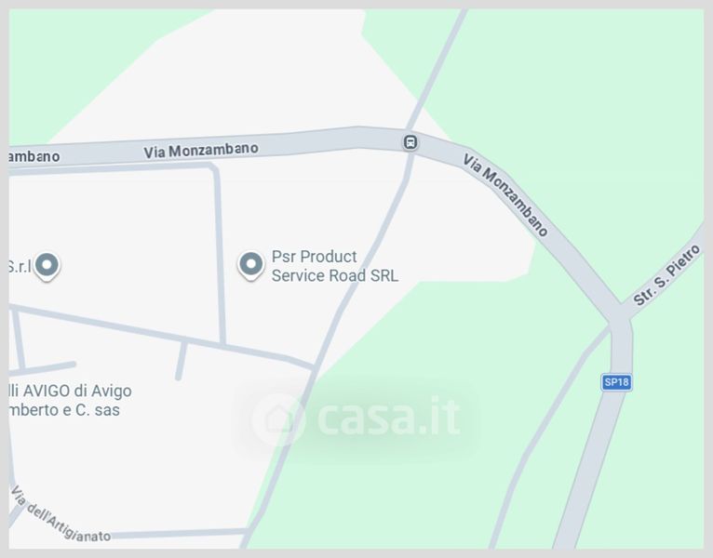Click the Via dell'Artigianato street label
713x558 pixels.
61,516
